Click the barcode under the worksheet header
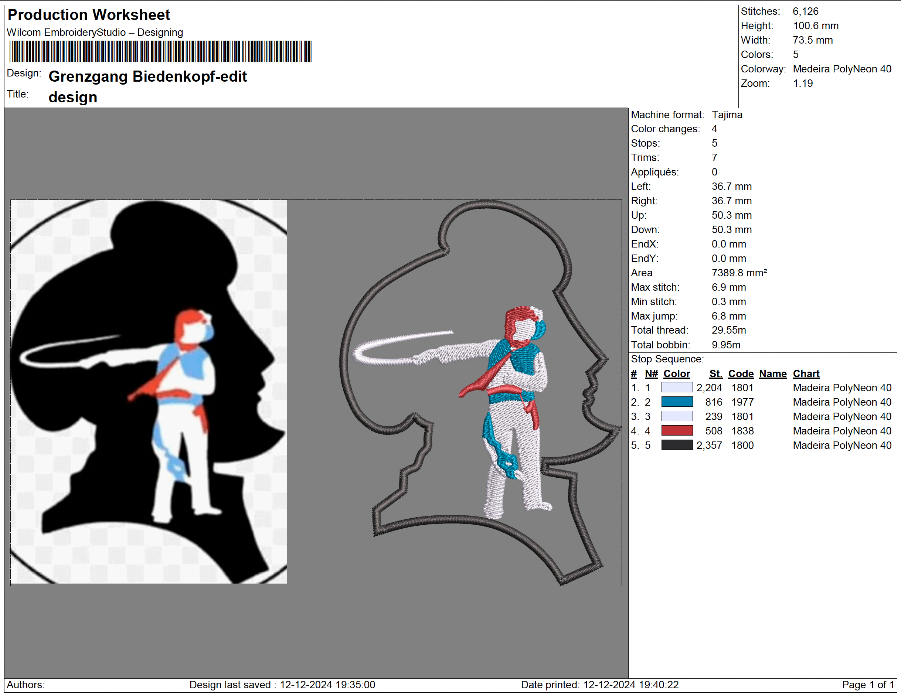 pos(160,52)
